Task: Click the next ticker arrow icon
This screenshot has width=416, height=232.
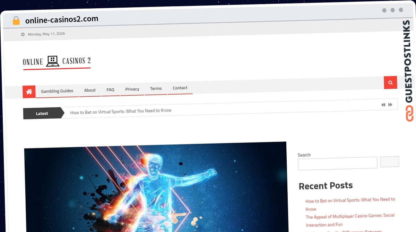Action: tap(390, 105)
